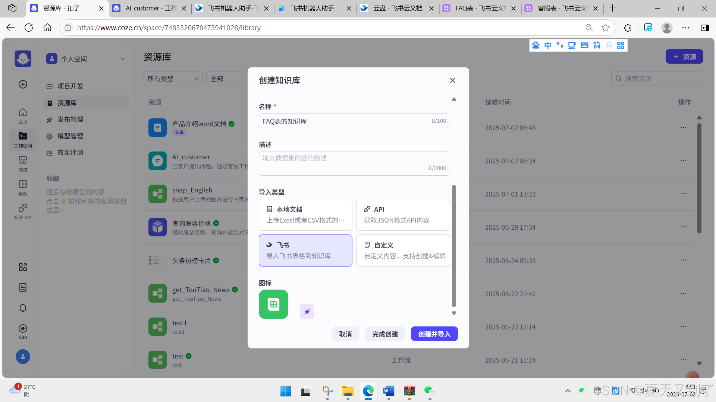Image resolution: width=716 pixels, height=402 pixels.
Task: Click the green table icon thumbnail
Action: (273, 304)
